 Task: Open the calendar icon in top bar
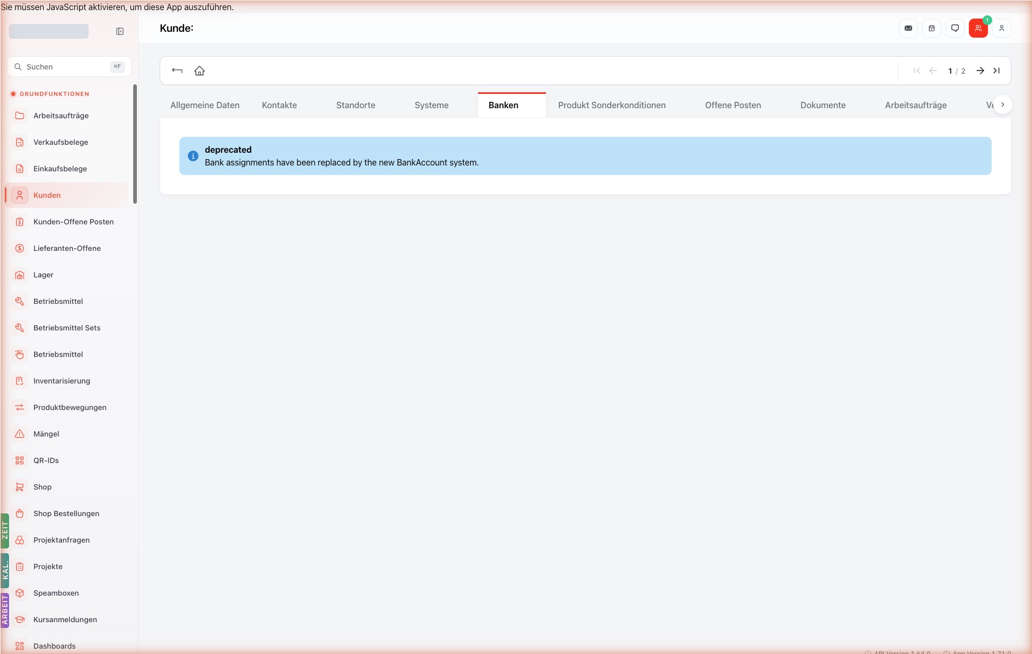tap(932, 28)
